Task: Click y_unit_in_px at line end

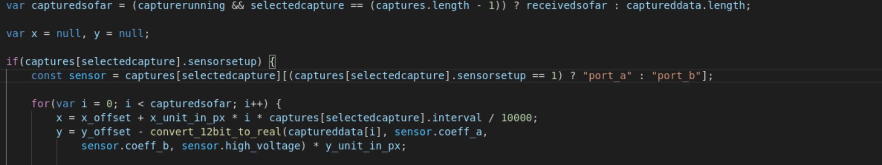Action: pos(363,146)
